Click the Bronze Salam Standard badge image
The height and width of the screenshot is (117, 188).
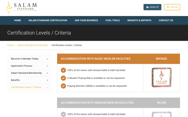click(162, 78)
